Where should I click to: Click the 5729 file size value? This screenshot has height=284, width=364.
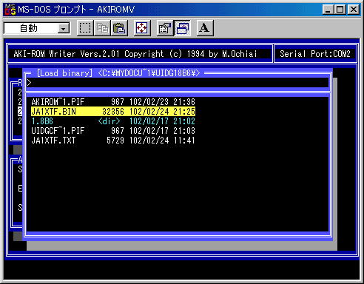click(x=115, y=141)
